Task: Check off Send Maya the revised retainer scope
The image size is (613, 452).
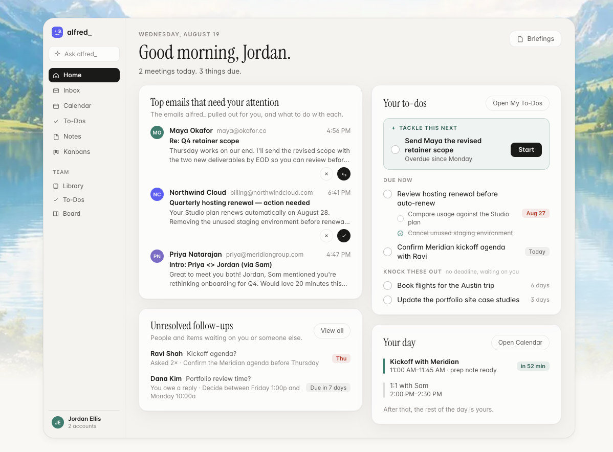Action: tap(395, 150)
